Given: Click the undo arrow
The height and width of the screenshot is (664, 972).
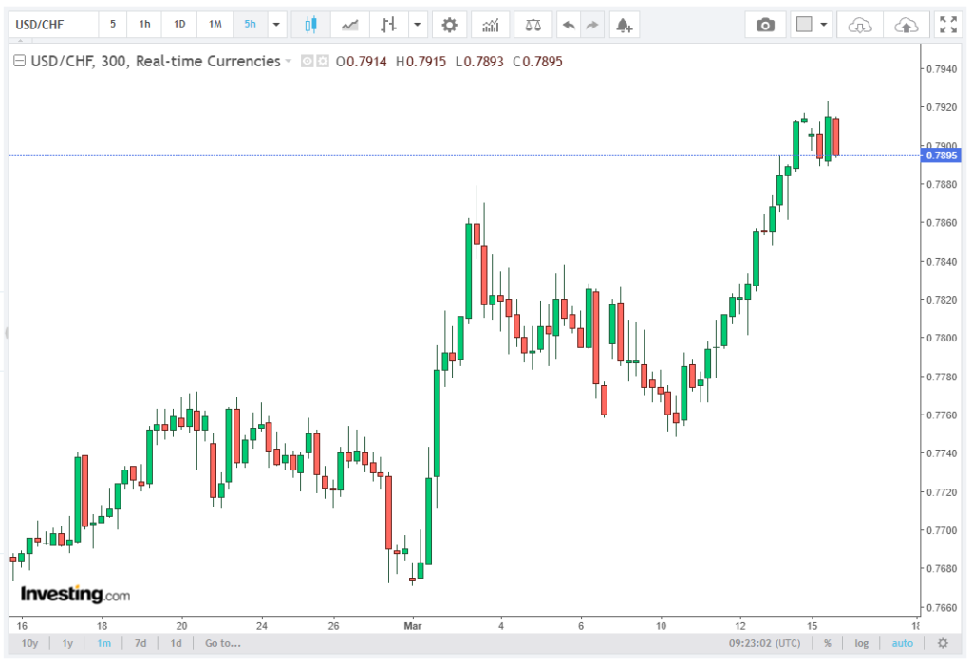Looking at the screenshot, I should 569,25.
